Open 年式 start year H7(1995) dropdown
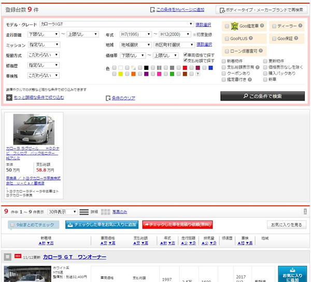Screen dimensions: 311x282 (136, 34)
